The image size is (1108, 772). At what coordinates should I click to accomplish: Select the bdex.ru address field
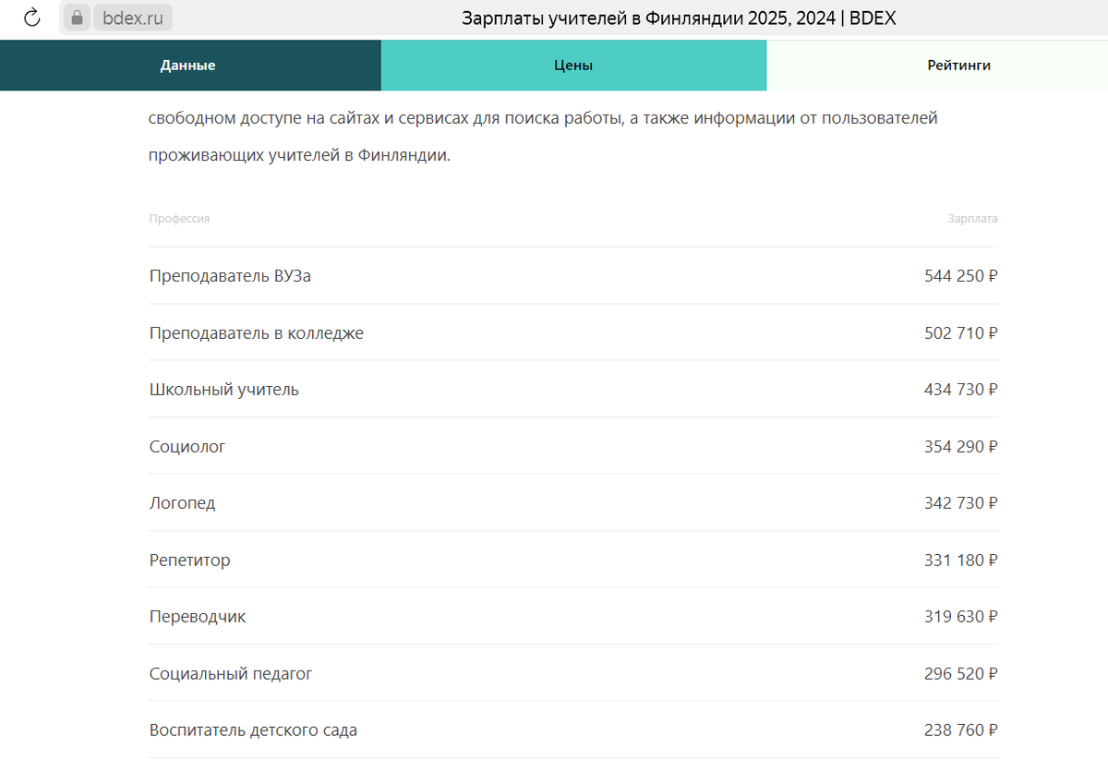click(133, 18)
